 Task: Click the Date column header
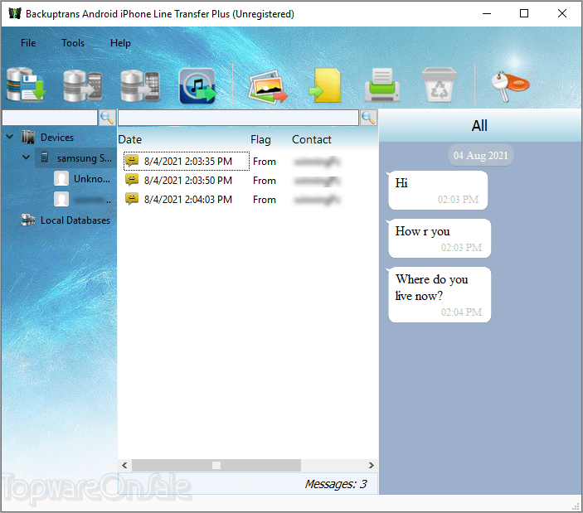click(x=130, y=140)
